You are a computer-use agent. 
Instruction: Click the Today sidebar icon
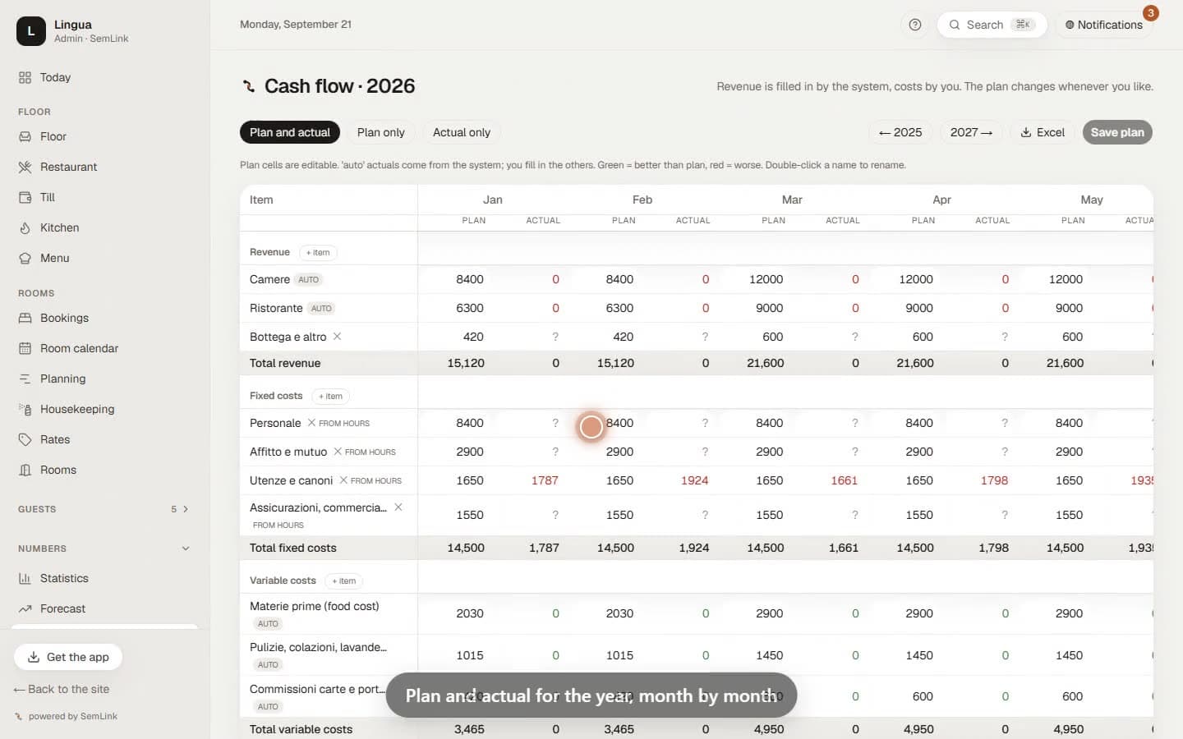click(25, 77)
